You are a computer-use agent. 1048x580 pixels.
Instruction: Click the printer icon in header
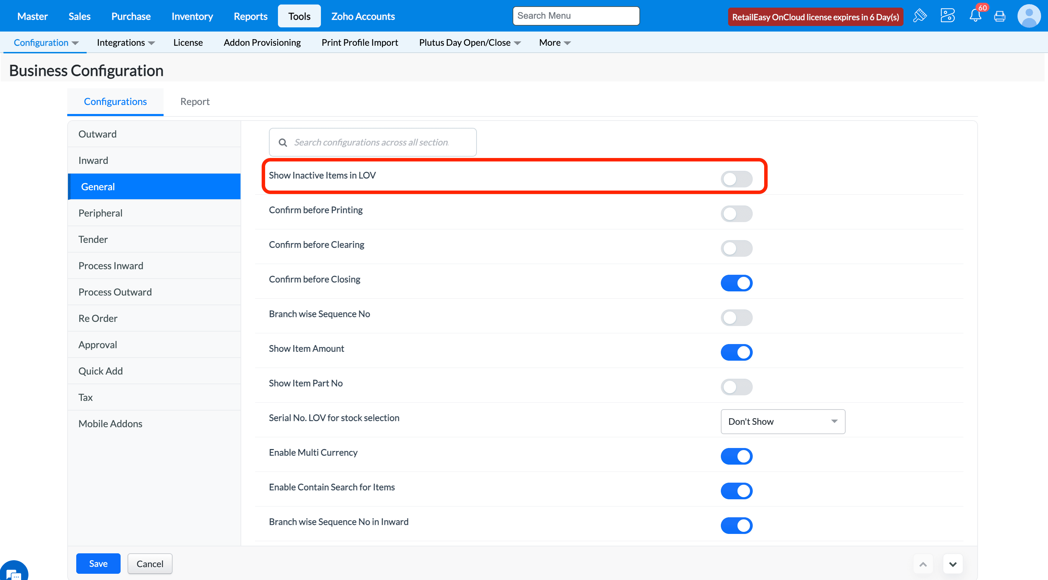click(999, 16)
